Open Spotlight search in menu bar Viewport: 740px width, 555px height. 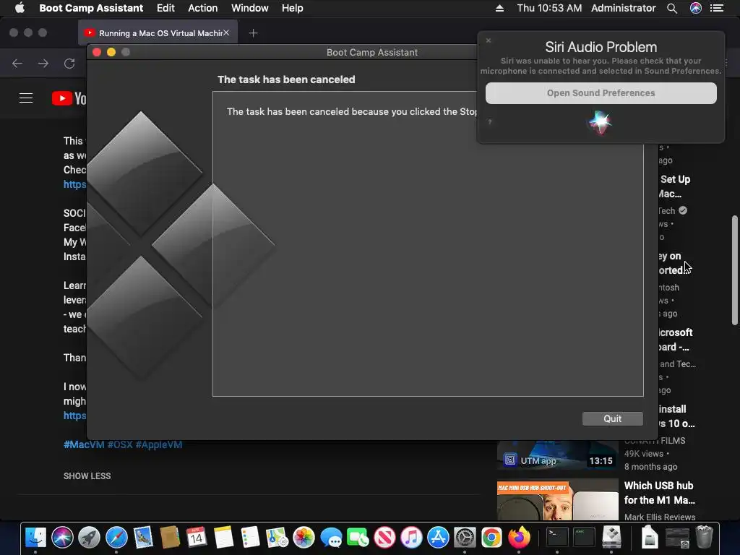pos(672,8)
